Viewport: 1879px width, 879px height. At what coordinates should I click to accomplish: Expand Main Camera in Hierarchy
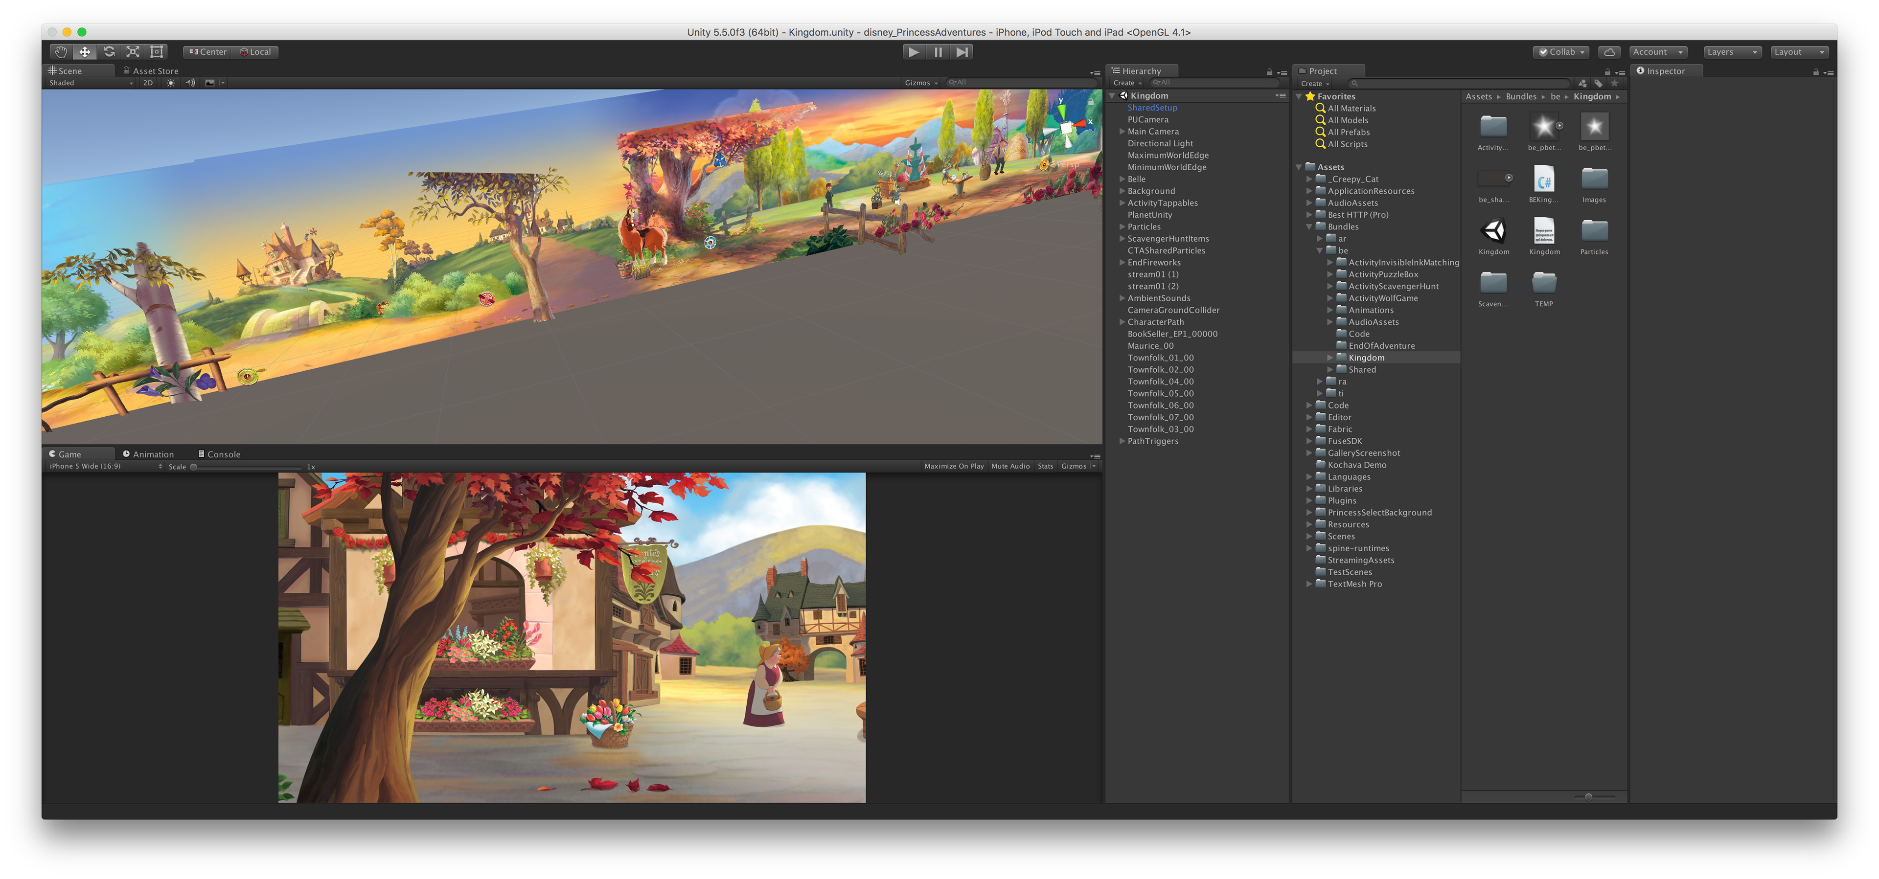1122,131
